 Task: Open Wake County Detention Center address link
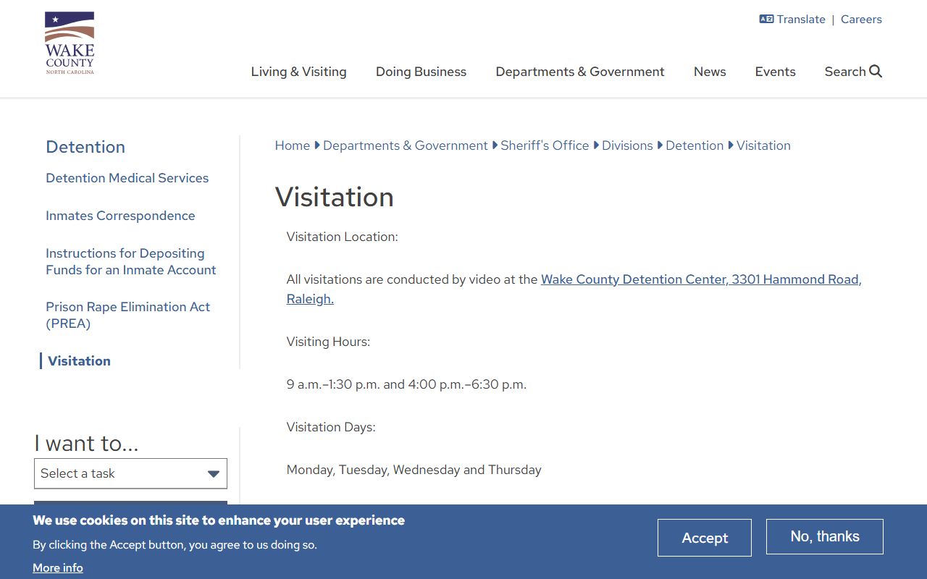[574, 289]
